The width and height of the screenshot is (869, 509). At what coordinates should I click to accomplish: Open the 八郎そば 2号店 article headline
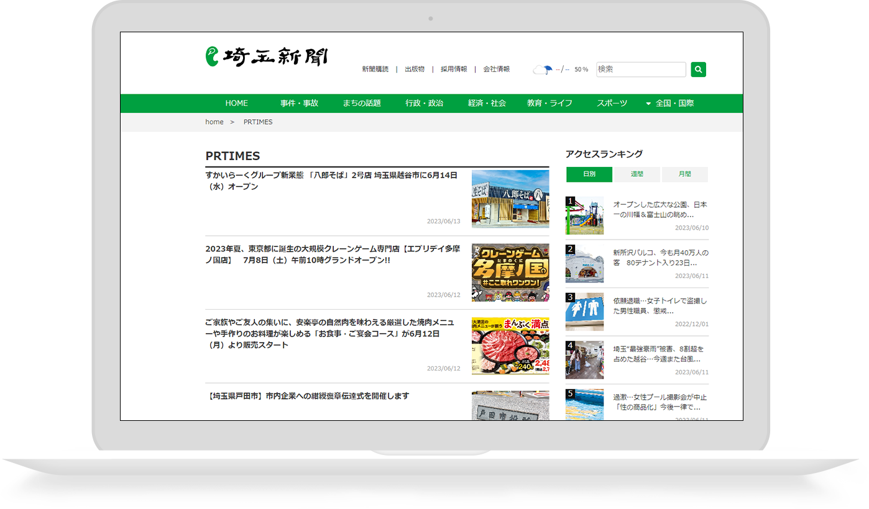click(332, 181)
